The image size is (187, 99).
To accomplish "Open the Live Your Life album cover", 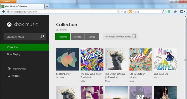I will (165, 59).
